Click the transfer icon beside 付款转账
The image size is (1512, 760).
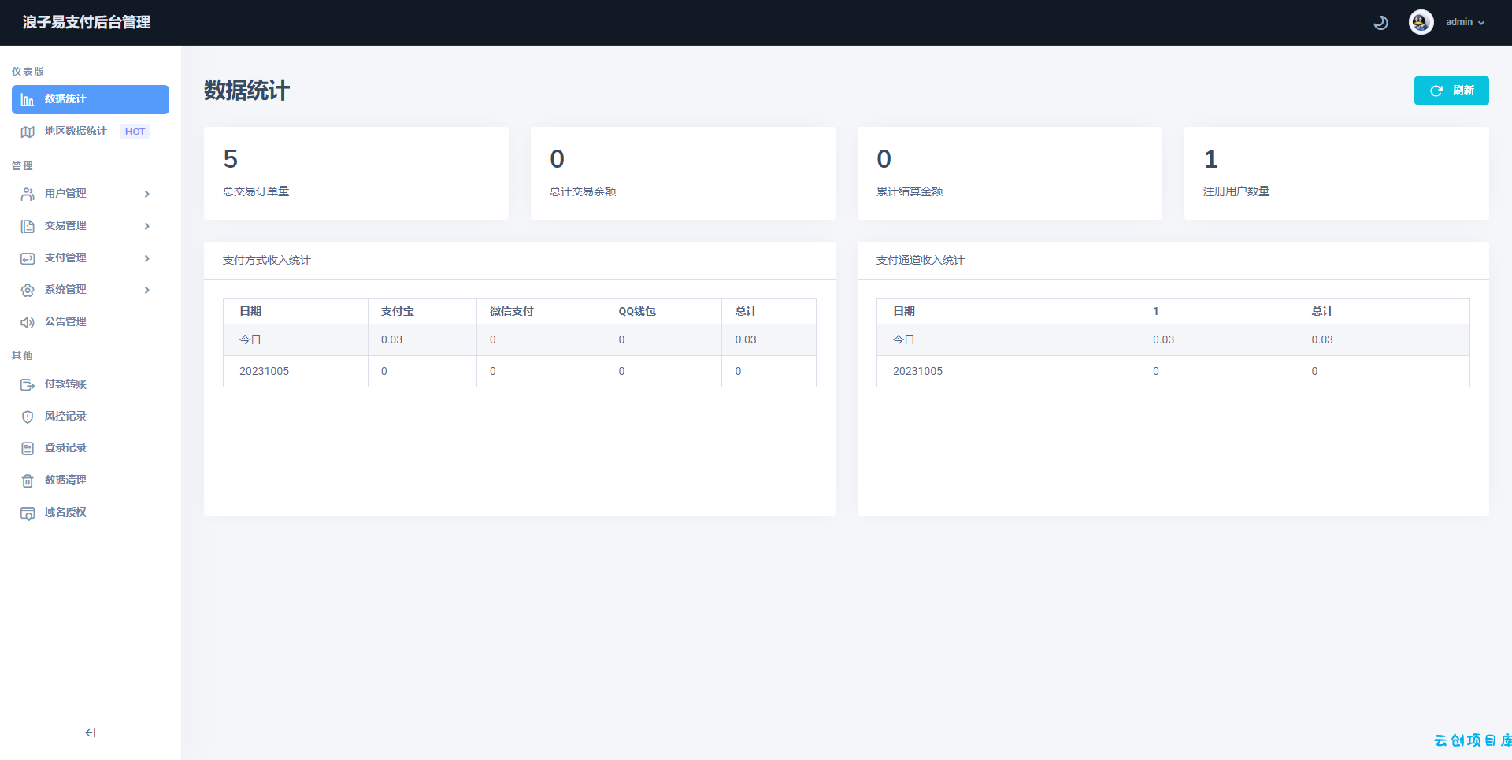point(28,384)
